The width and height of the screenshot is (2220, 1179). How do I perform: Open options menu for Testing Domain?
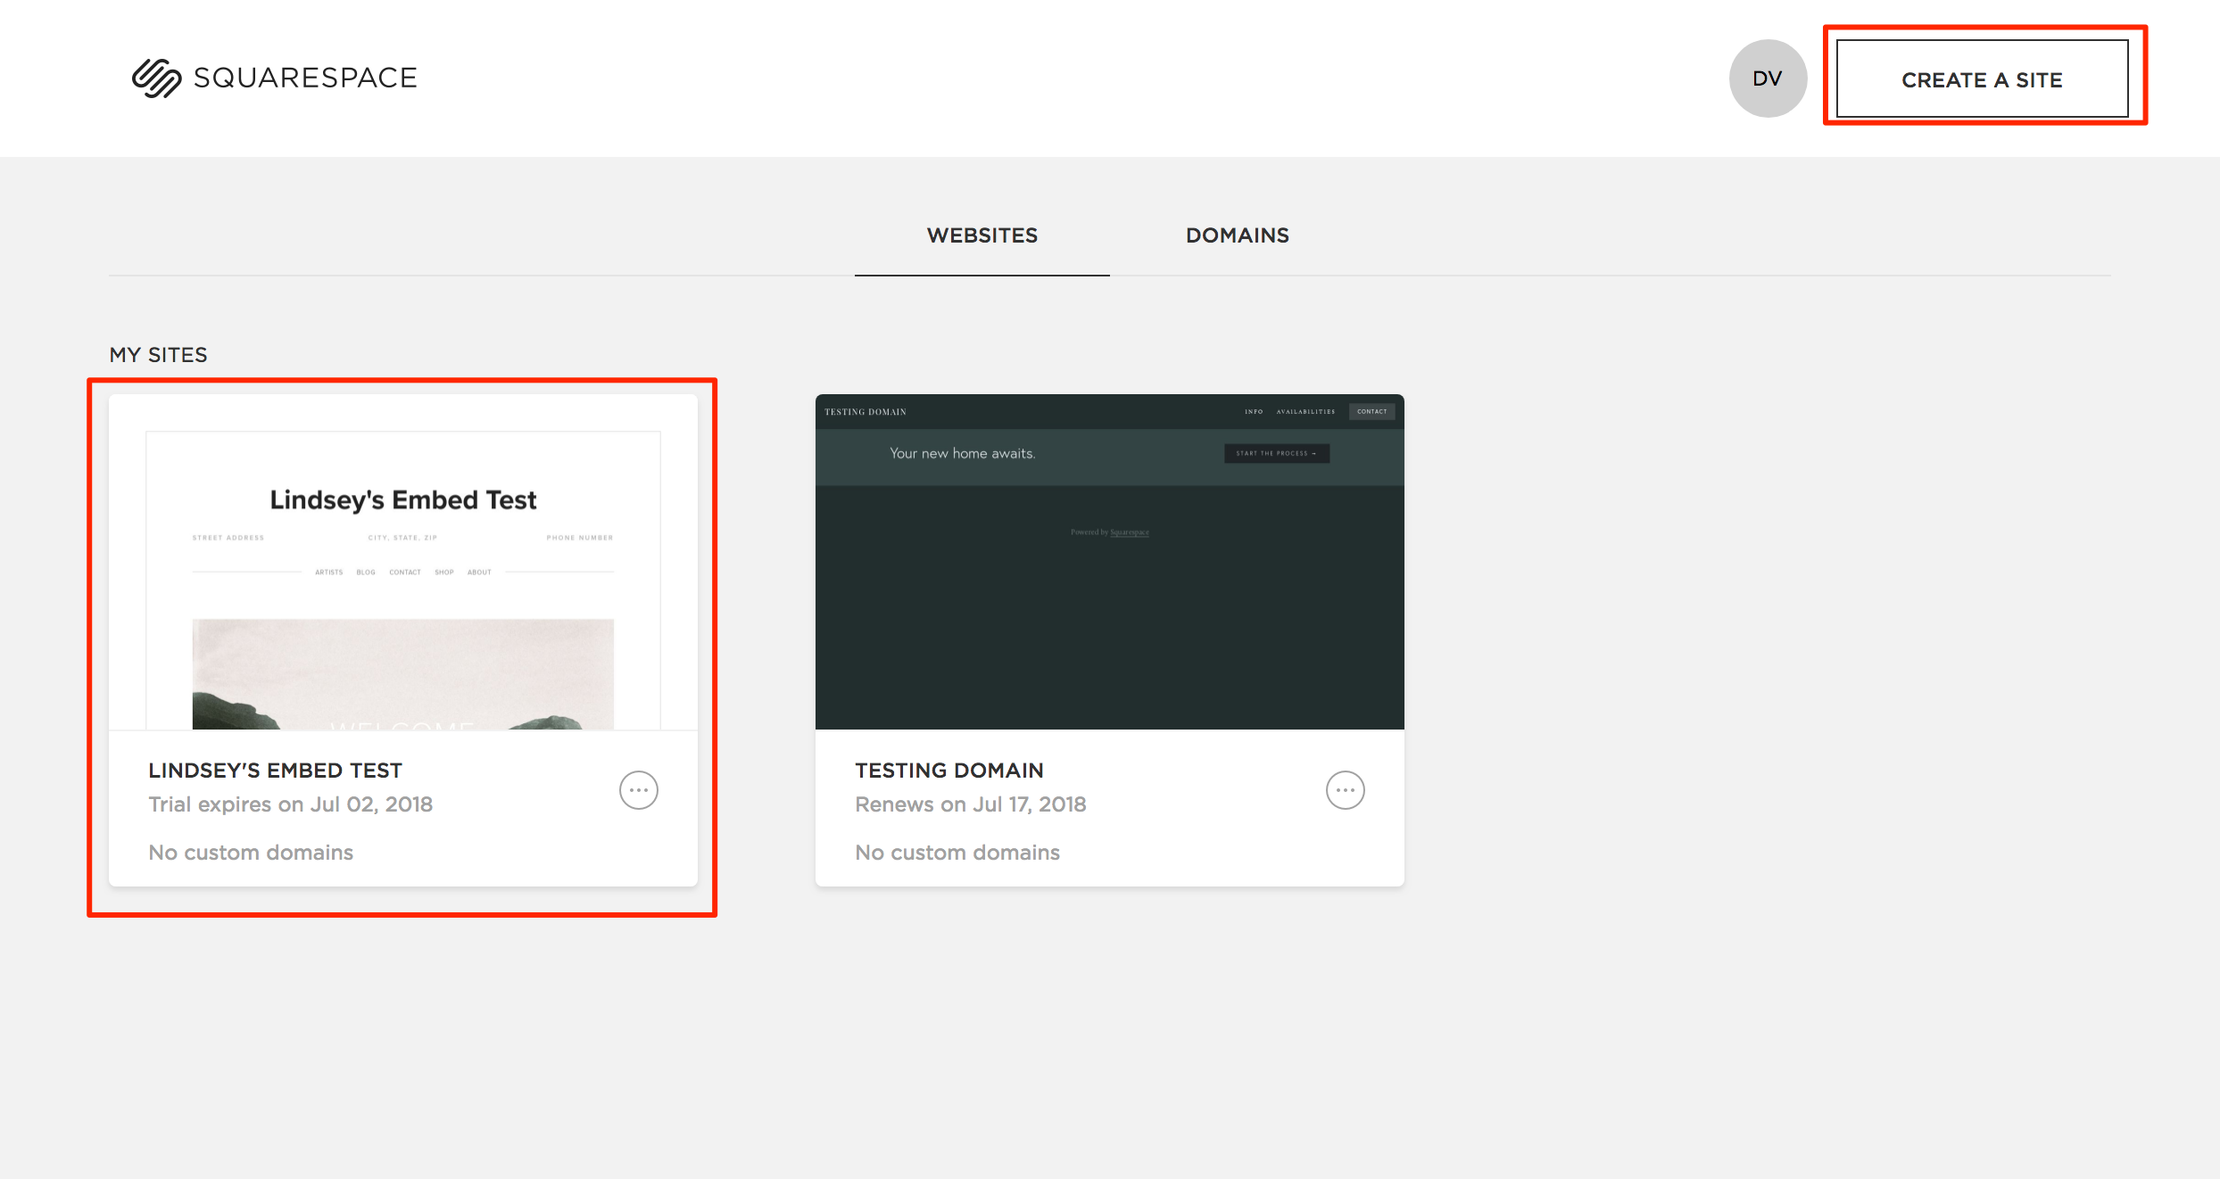click(x=1345, y=790)
